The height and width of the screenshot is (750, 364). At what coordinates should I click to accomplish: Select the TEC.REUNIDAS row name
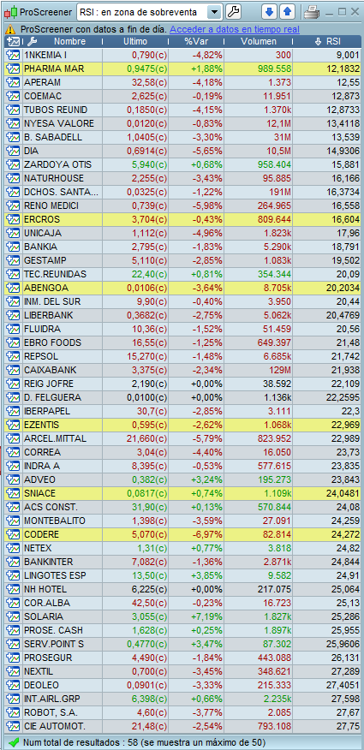(x=55, y=274)
